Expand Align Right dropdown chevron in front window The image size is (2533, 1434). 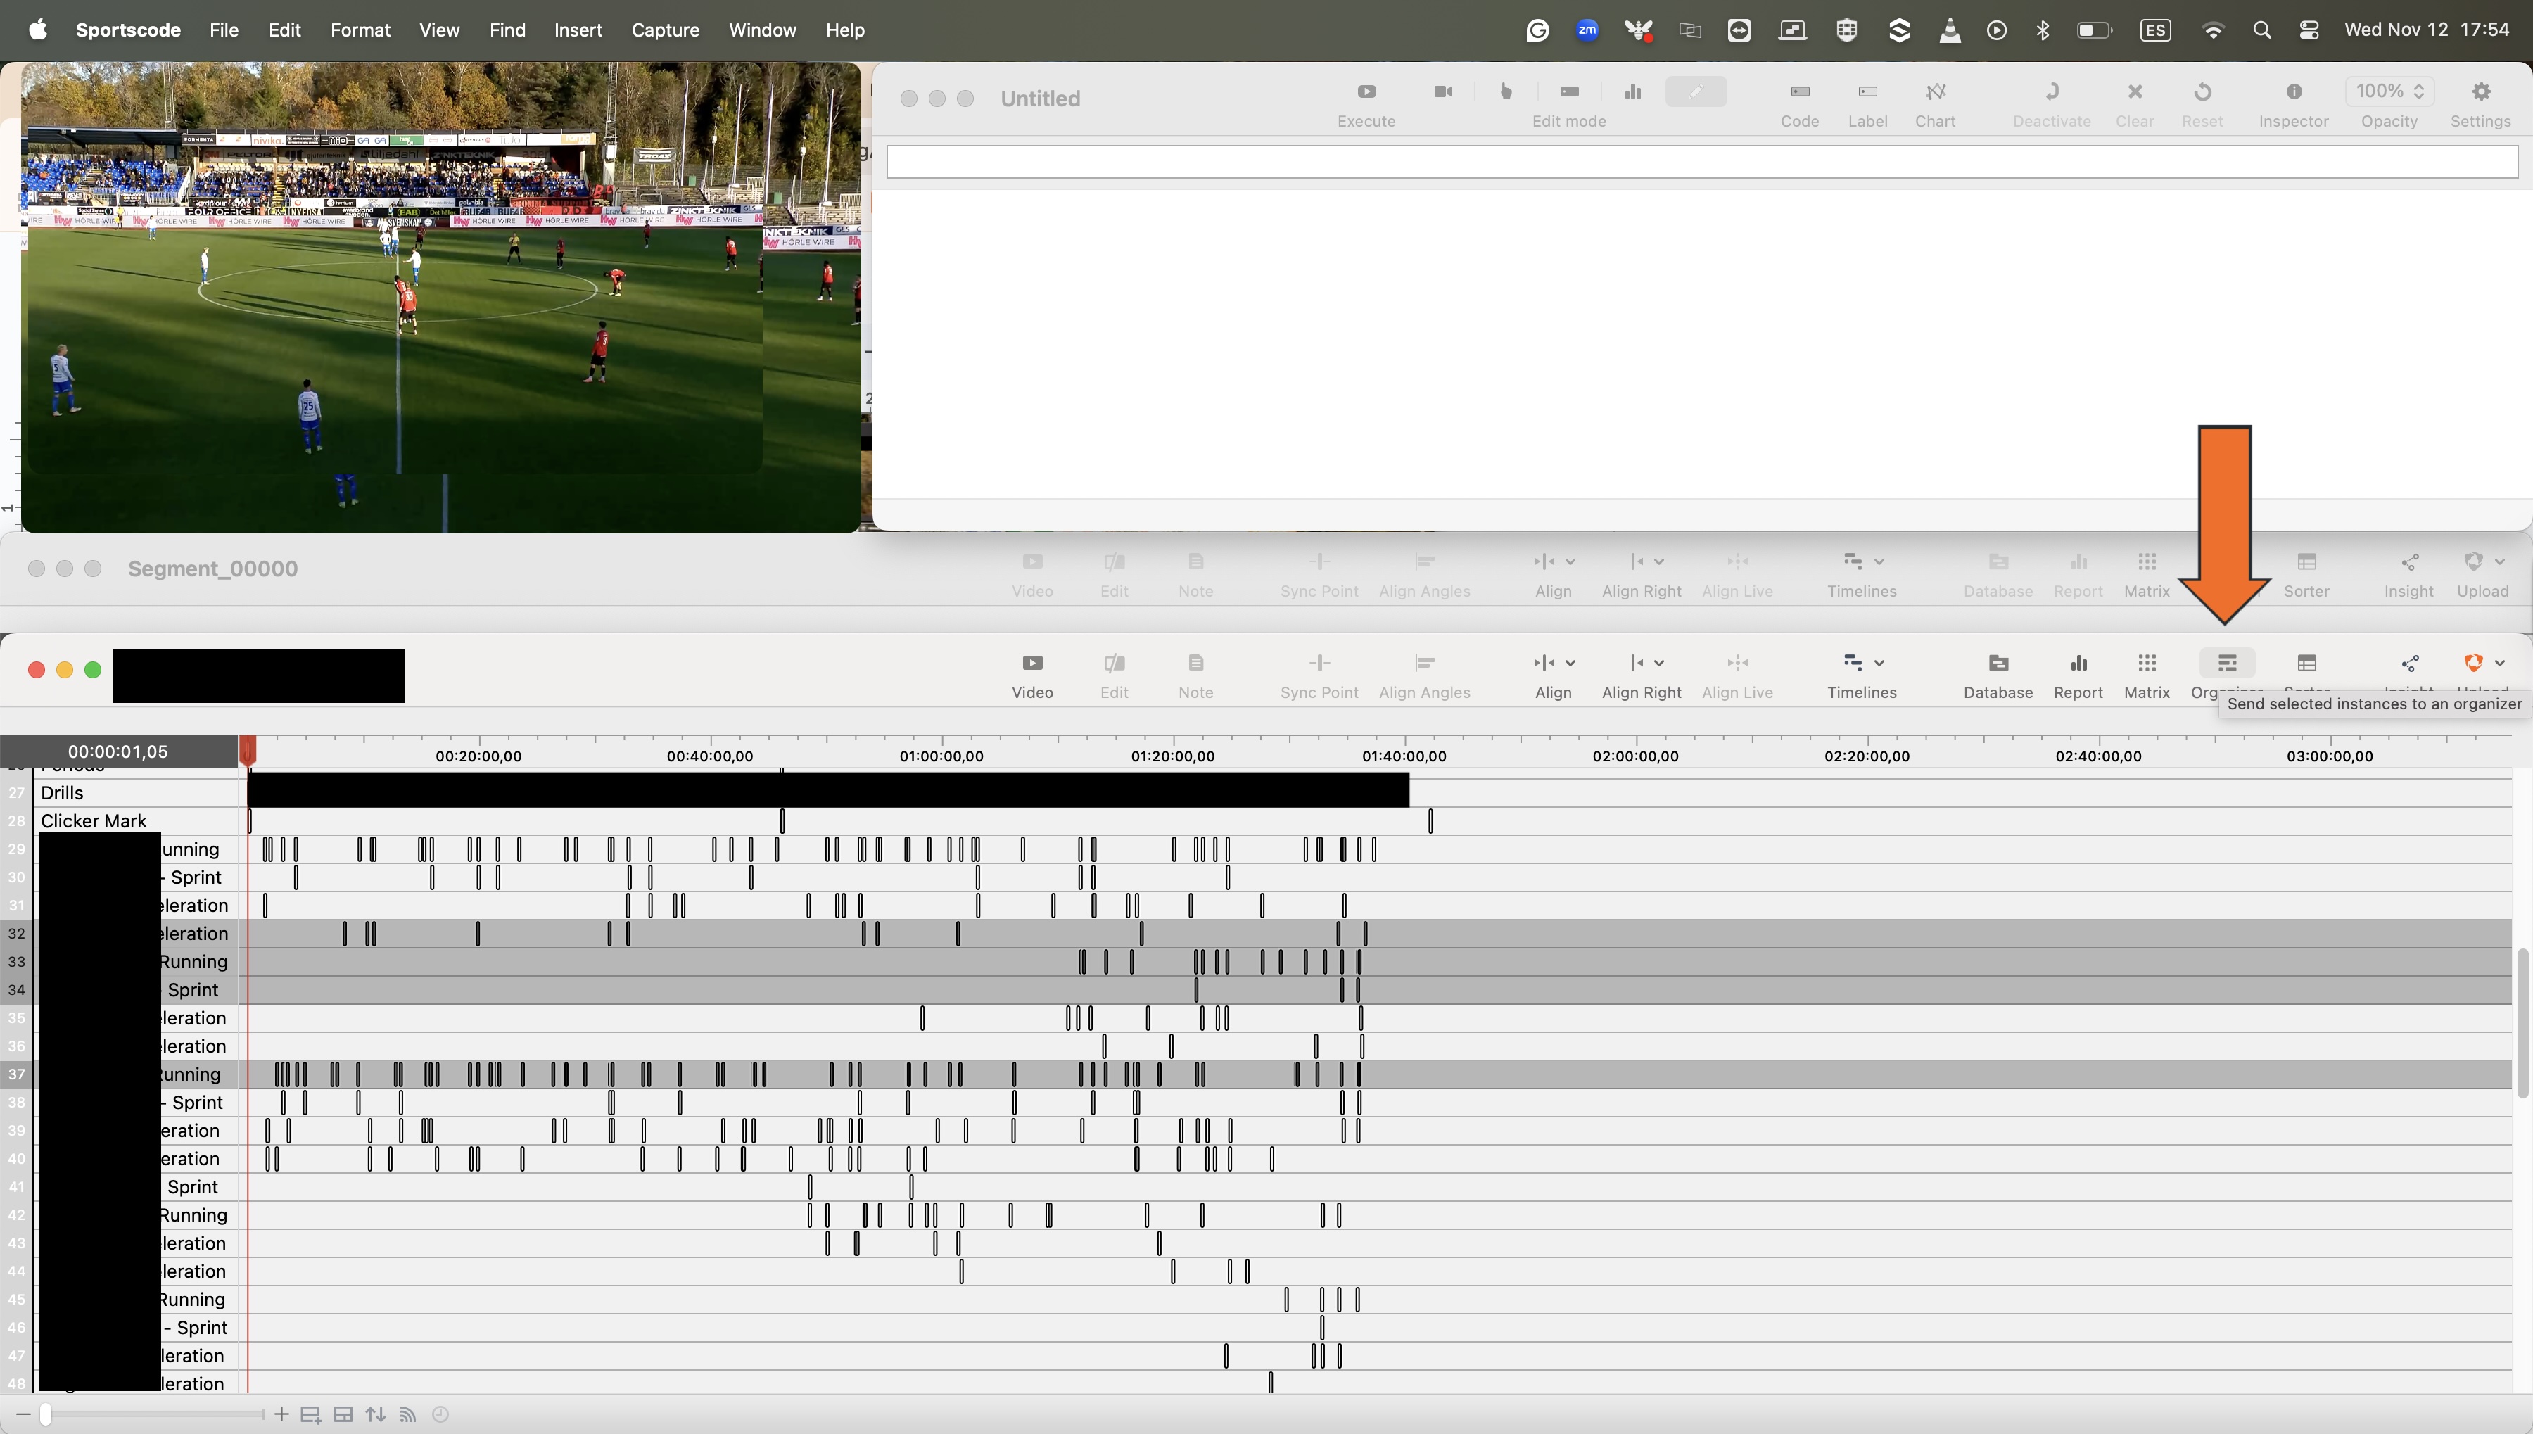pyautogui.click(x=1658, y=663)
